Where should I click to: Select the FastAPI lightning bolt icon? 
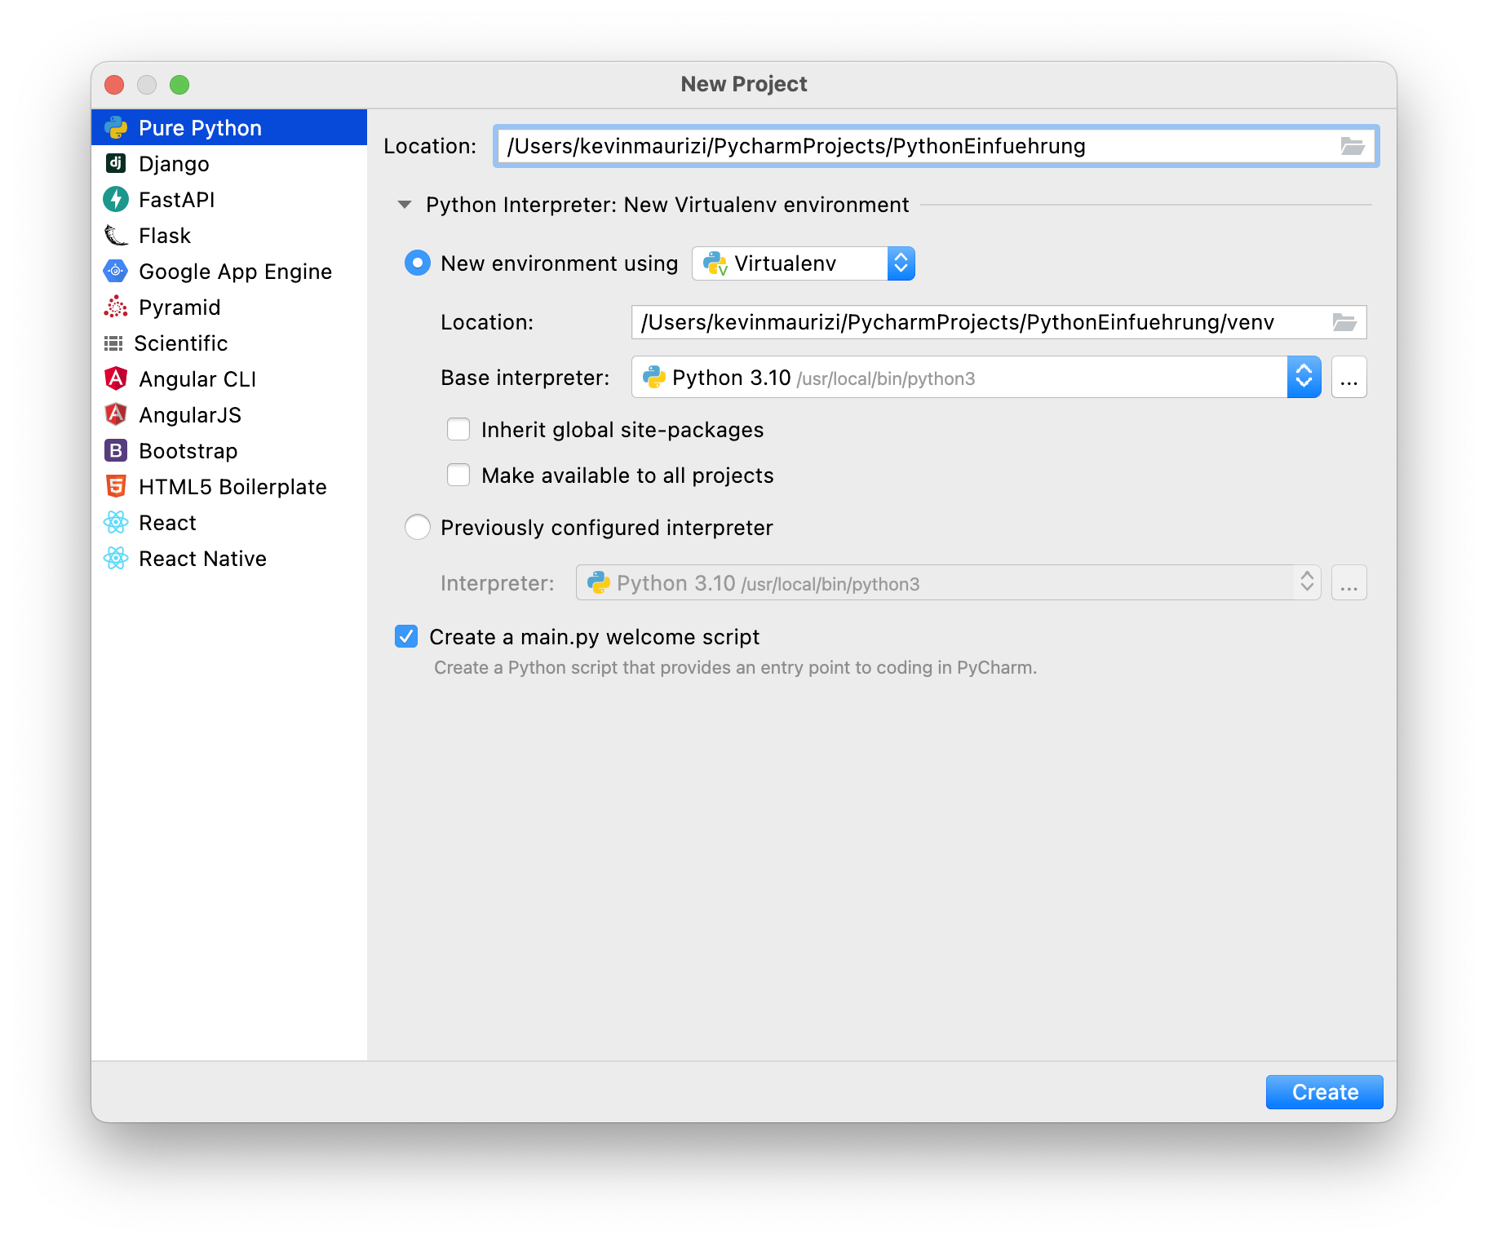tap(116, 199)
